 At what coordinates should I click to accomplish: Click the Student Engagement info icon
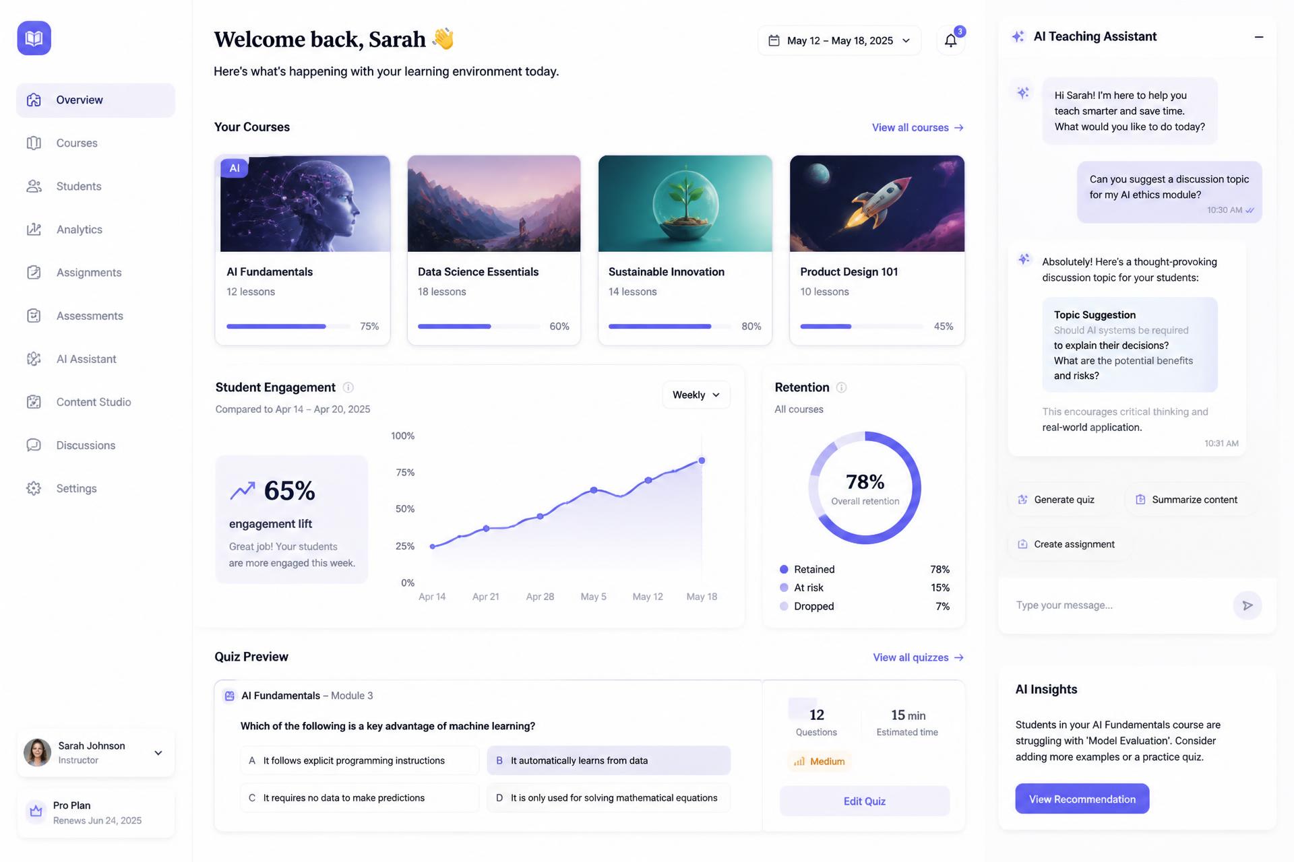pyautogui.click(x=348, y=387)
